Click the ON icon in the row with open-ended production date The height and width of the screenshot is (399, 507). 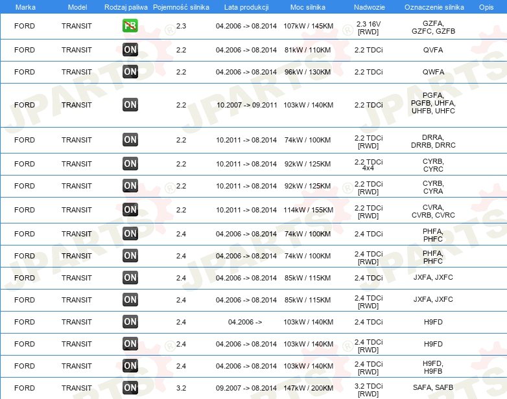tap(130, 322)
